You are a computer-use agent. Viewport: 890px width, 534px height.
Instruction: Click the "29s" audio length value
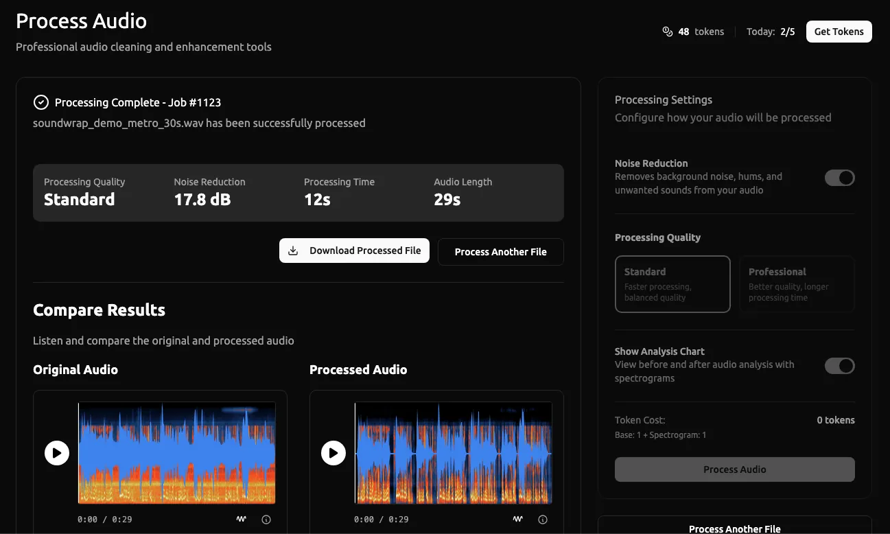447,200
